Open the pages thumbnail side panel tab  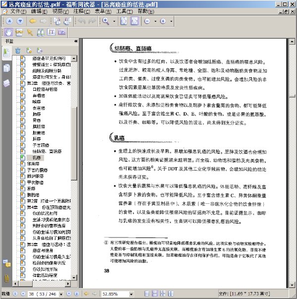[x=6, y=68]
